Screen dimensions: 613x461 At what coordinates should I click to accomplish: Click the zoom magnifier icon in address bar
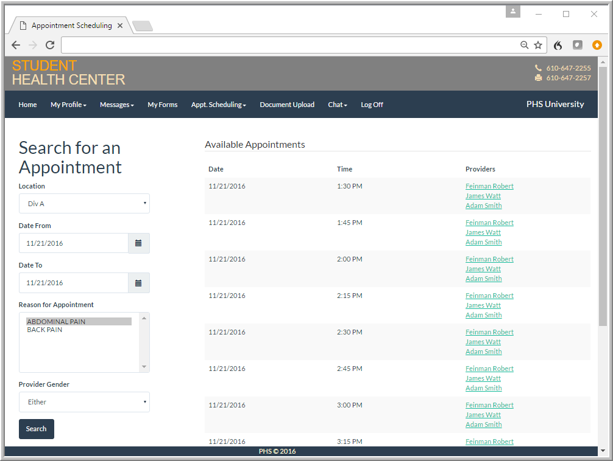[524, 45]
